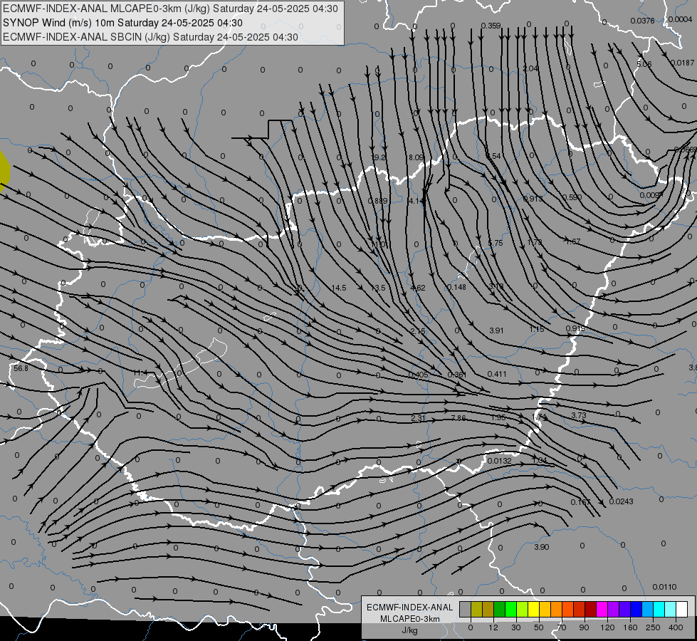The image size is (697, 641).
Task: Select legend tick label 30
Action: 516,627
